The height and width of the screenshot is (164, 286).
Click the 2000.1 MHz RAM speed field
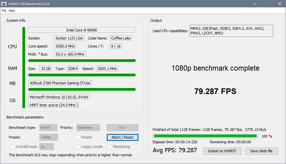(x=107, y=69)
